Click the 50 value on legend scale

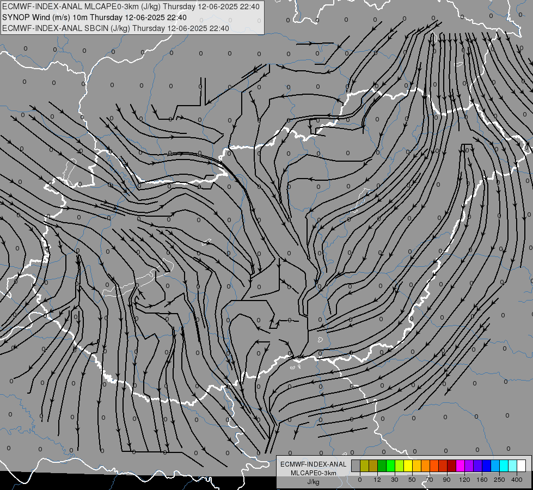[x=412, y=480]
